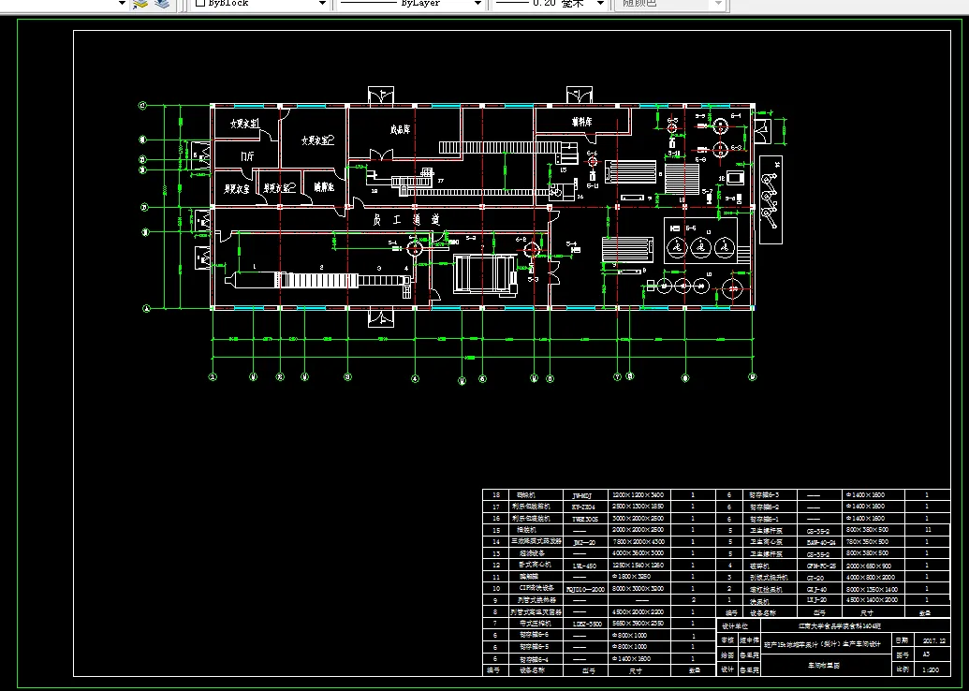Click the 7800×2000×4300 size cell
The height and width of the screenshot is (691, 969).
point(639,542)
